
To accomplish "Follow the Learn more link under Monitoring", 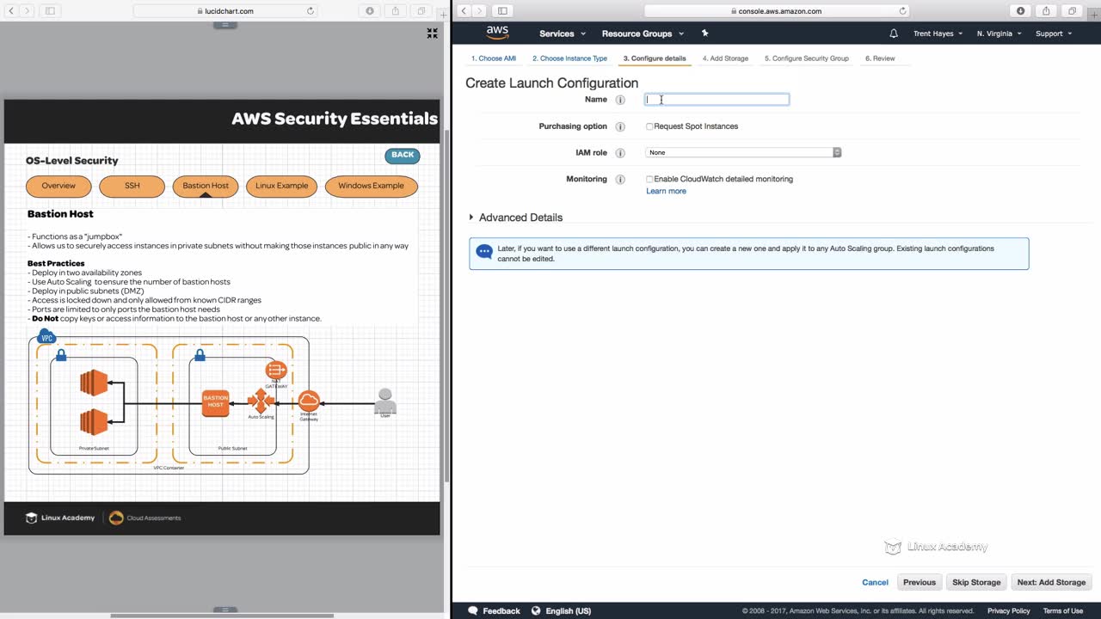I will [x=666, y=191].
